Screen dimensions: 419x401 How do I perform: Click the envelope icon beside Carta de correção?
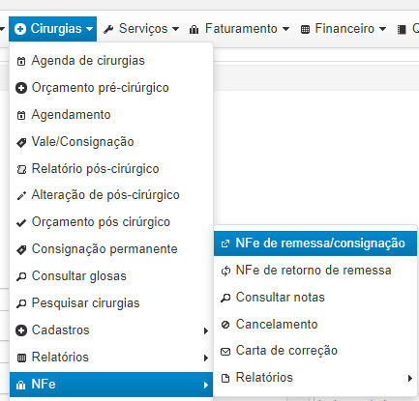click(225, 351)
